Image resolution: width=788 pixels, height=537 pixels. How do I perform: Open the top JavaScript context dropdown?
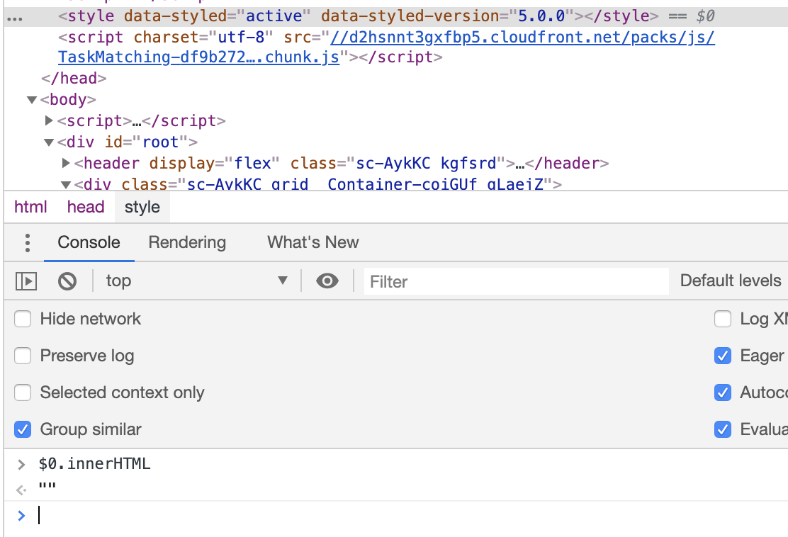[x=196, y=281]
